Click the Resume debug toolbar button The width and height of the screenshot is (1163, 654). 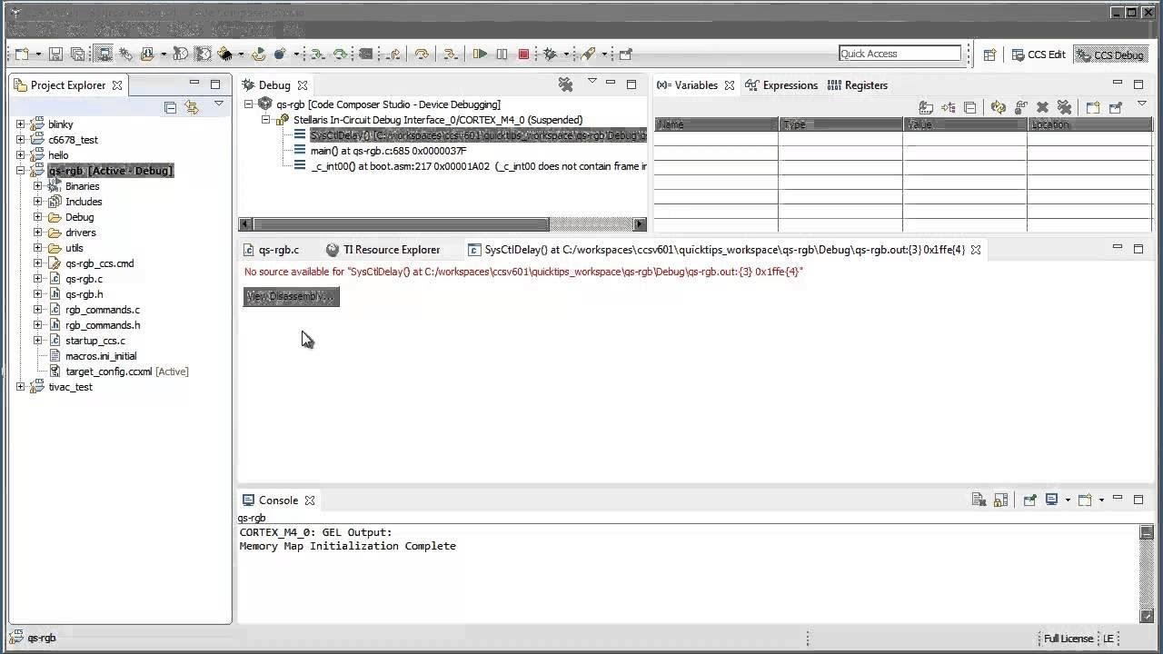(x=481, y=54)
